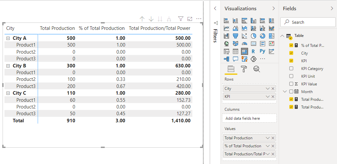Screen dimensions: 337x164
Task: Select the stacked column chart visual
Action: (236, 21)
